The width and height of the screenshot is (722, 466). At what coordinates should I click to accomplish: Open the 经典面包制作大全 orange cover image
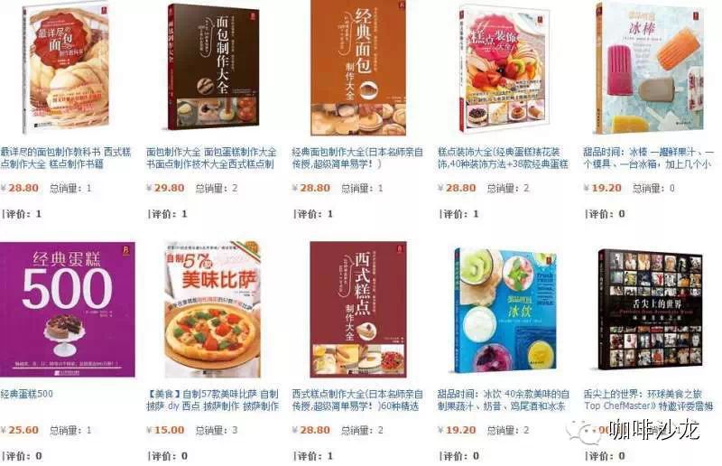358,68
